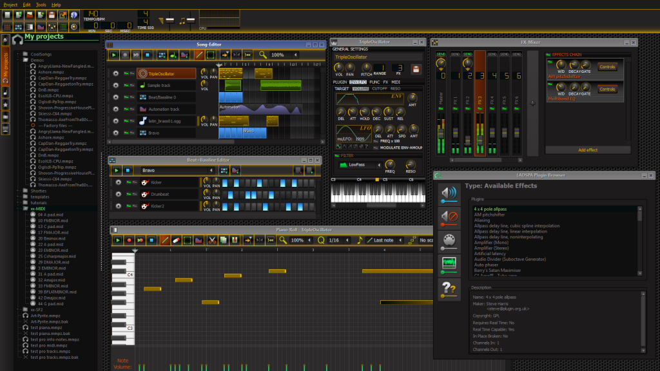Add a beat/bassline in Beat+Bassline Editor toolbar

tap(224, 170)
